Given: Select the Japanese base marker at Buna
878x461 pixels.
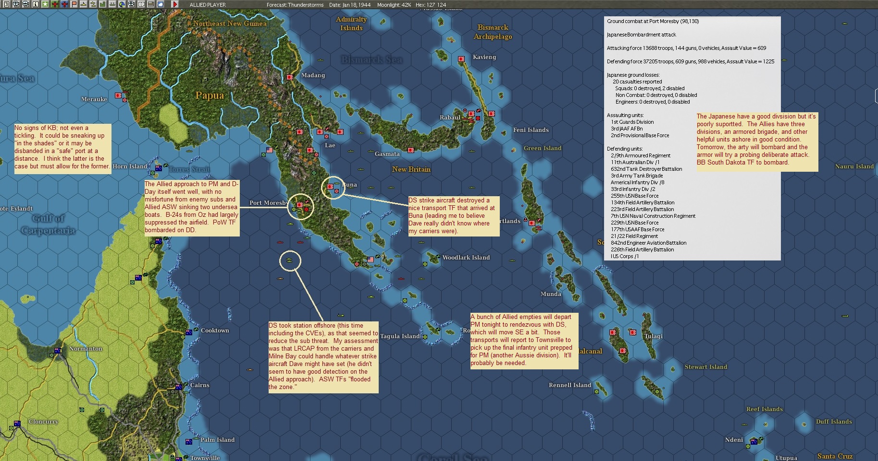Looking at the screenshot, I should (331, 187).
